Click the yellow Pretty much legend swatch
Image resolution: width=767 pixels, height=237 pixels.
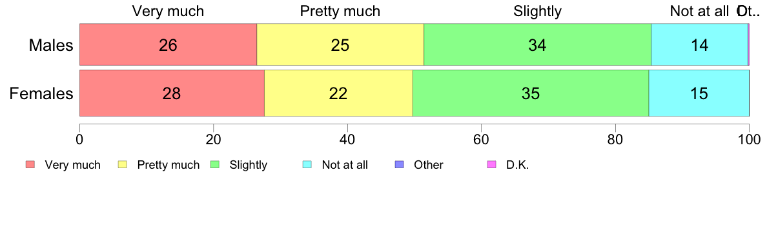tap(123, 165)
